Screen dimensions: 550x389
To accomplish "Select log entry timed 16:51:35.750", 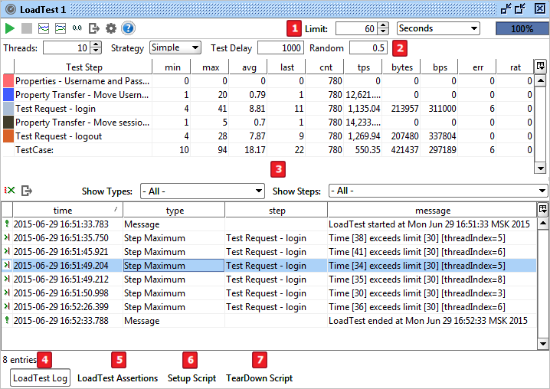I will (x=269, y=238).
